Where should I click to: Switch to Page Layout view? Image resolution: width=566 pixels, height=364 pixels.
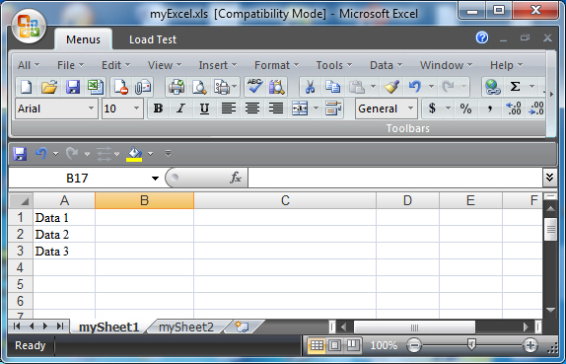pyautogui.click(x=334, y=345)
